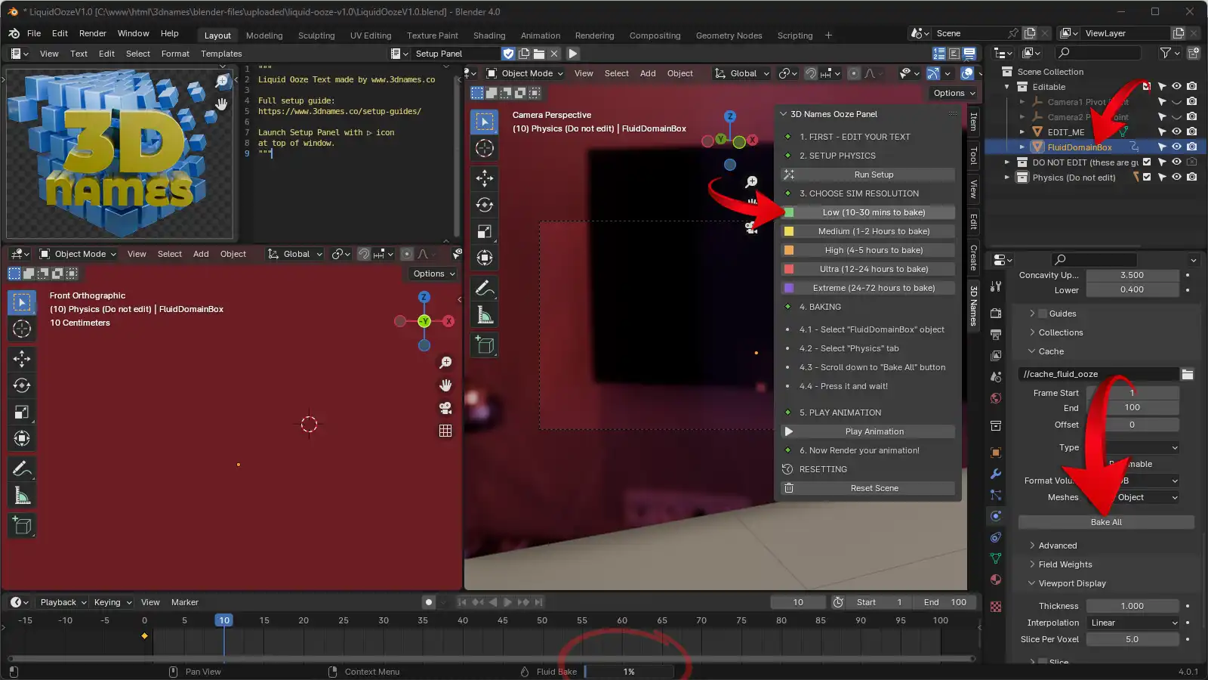Image resolution: width=1208 pixels, height=680 pixels.
Task: Click the Bake All button
Action: tap(1106, 522)
